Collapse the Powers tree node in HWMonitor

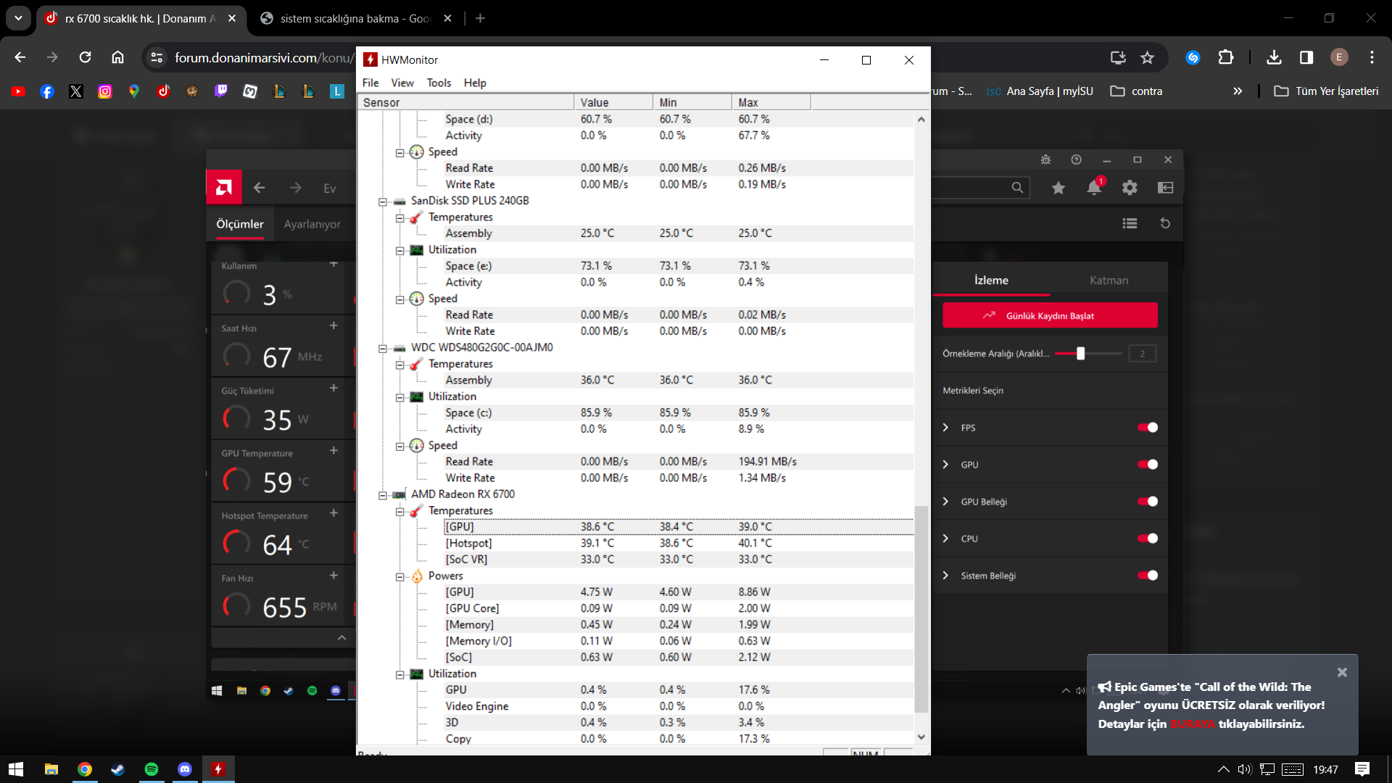coord(399,577)
